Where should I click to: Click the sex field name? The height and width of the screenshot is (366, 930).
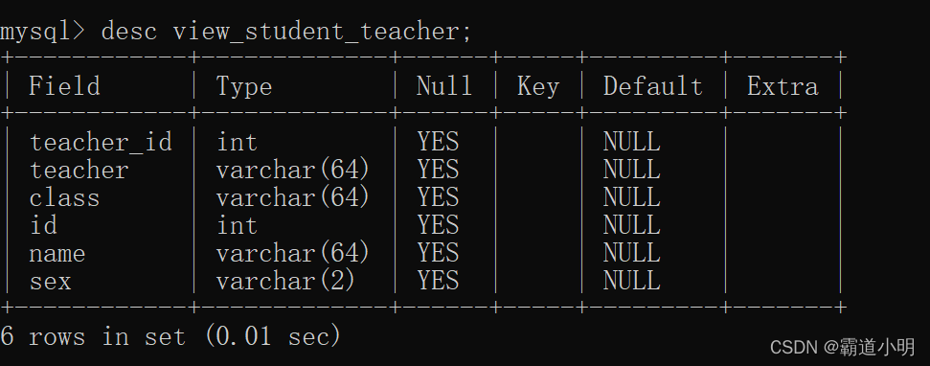tap(50, 281)
